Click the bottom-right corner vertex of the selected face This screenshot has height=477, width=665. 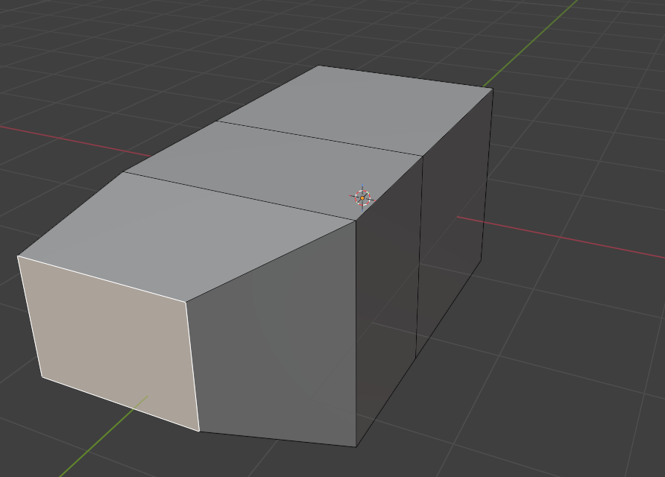(200, 431)
